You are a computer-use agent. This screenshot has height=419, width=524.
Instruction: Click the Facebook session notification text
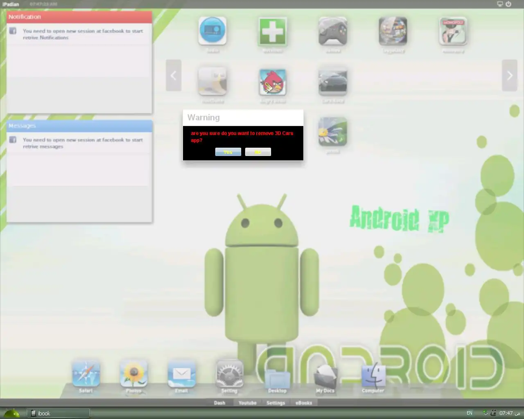(x=83, y=34)
